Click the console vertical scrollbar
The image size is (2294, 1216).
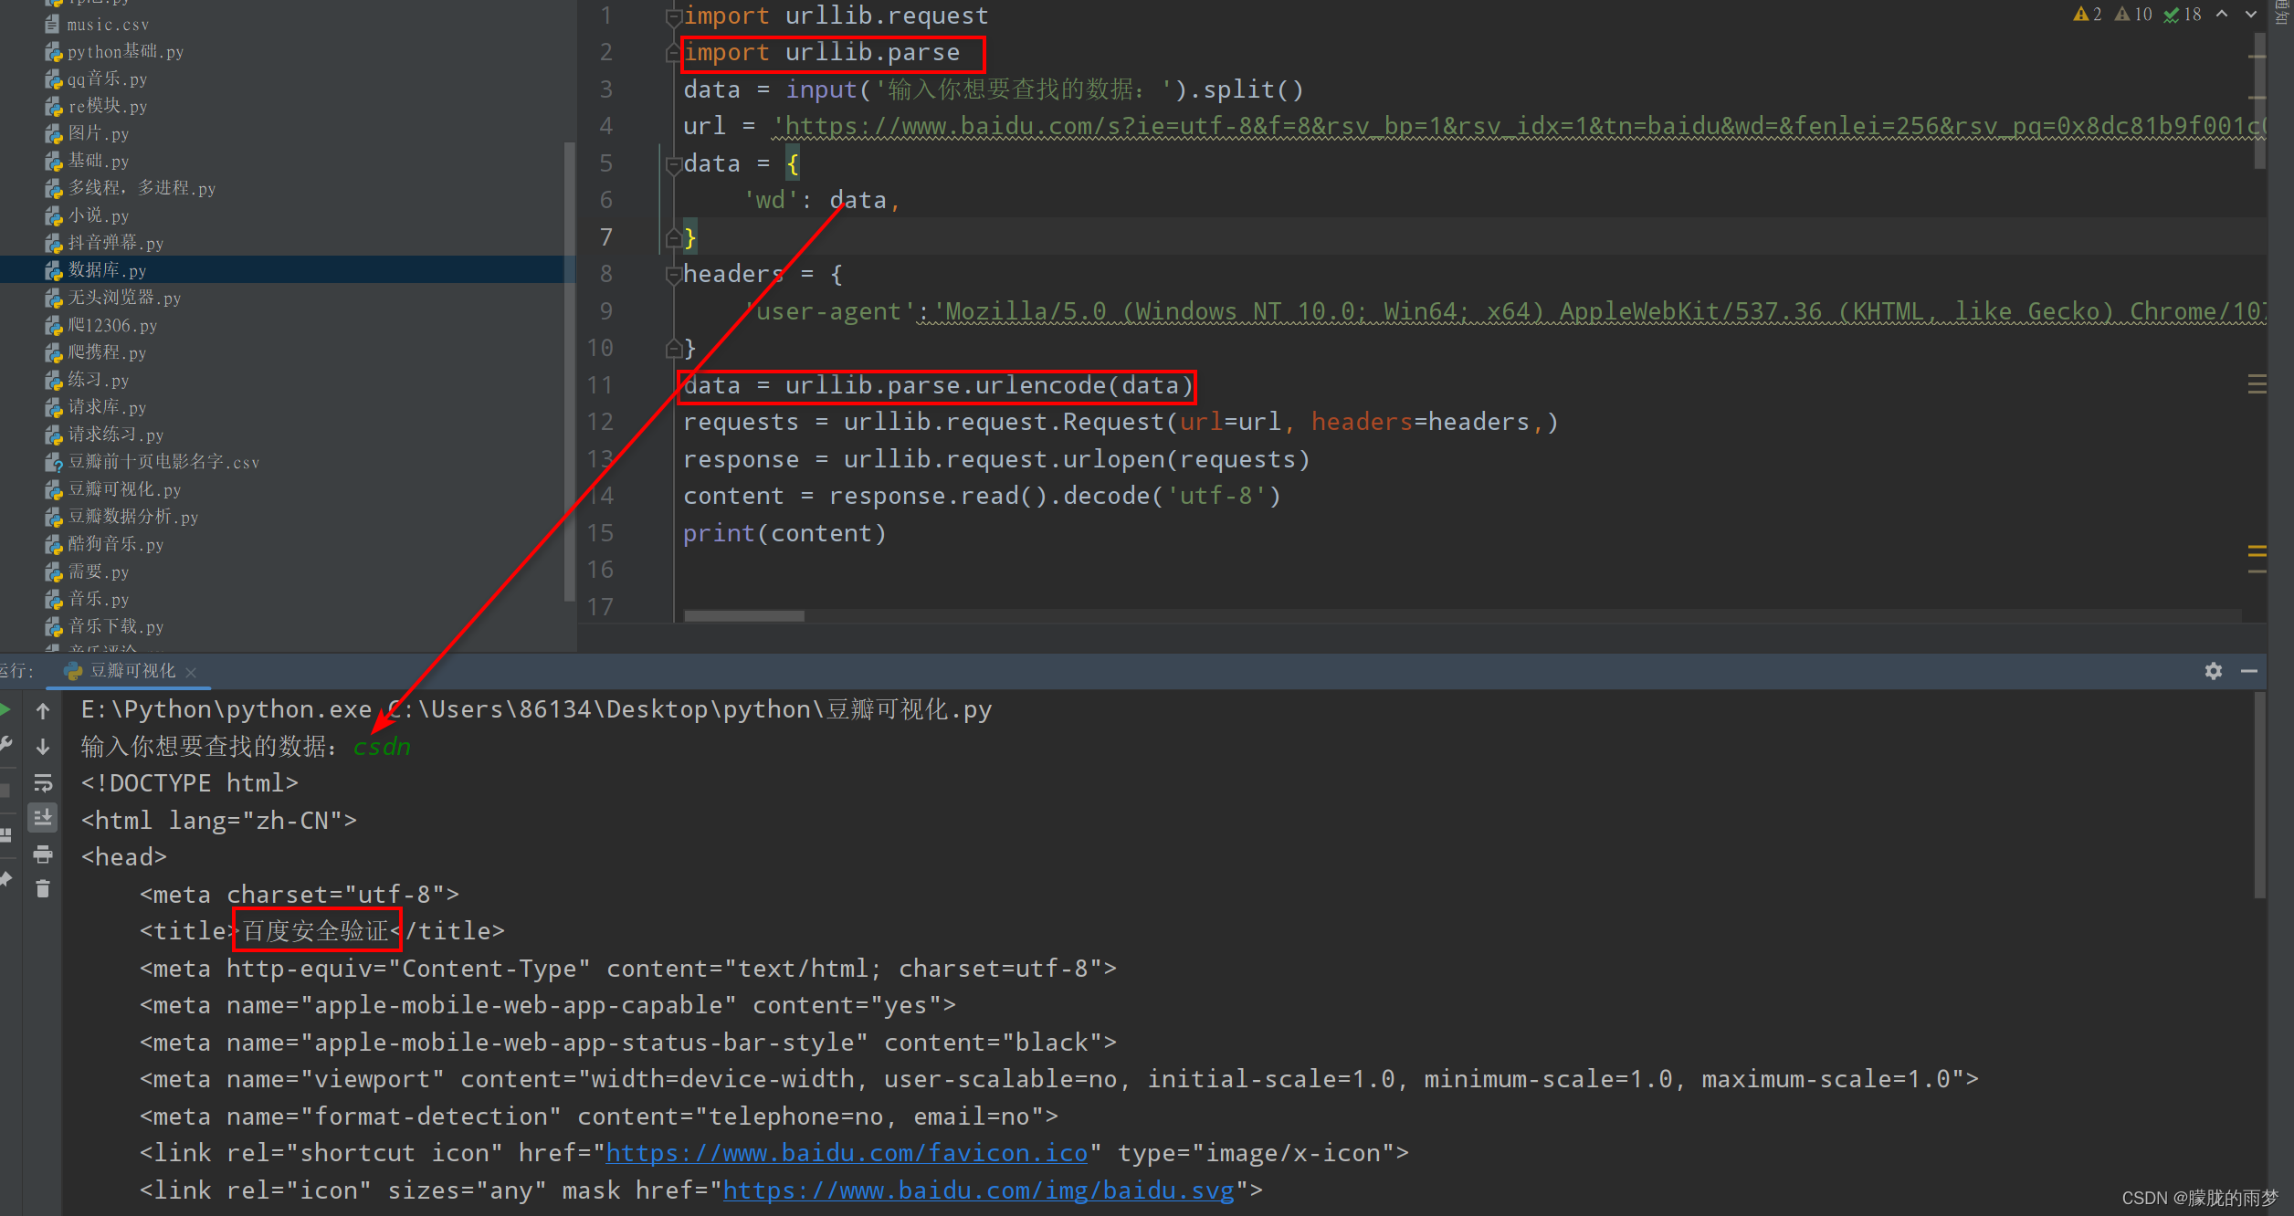(2259, 794)
